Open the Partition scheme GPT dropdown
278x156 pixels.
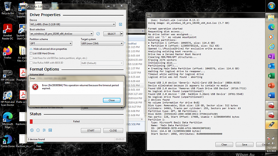click(51, 43)
